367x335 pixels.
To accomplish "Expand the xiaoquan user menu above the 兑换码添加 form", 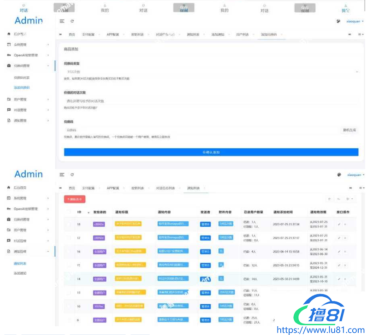I will point(355,21).
